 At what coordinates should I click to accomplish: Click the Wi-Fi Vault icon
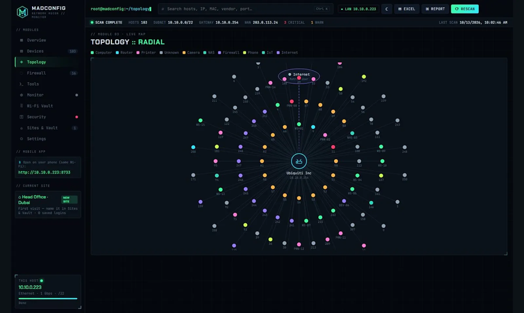coord(22,106)
